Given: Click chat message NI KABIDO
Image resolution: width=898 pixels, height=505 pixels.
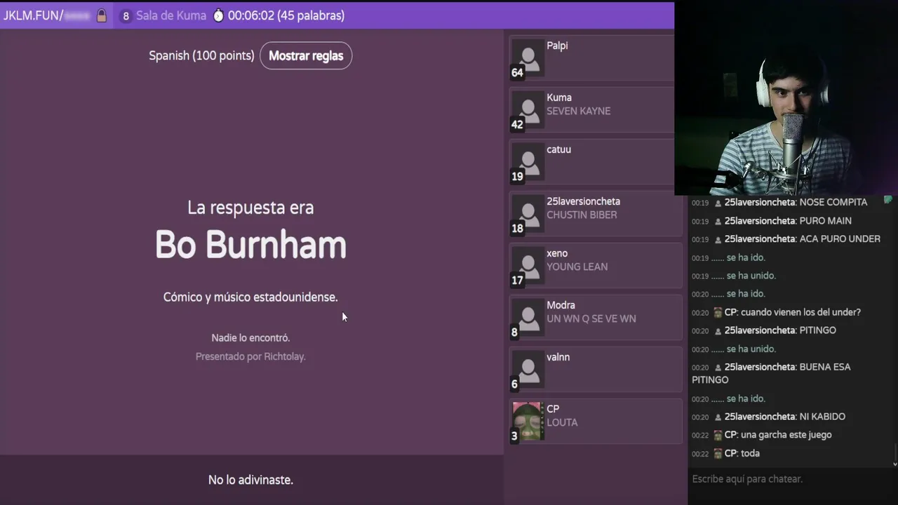Looking at the screenshot, I should (x=822, y=417).
